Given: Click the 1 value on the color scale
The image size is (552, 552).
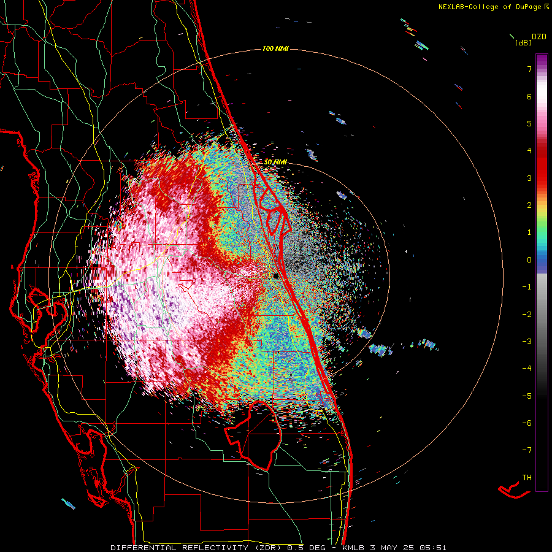Looking at the screenshot, I should tap(529, 232).
